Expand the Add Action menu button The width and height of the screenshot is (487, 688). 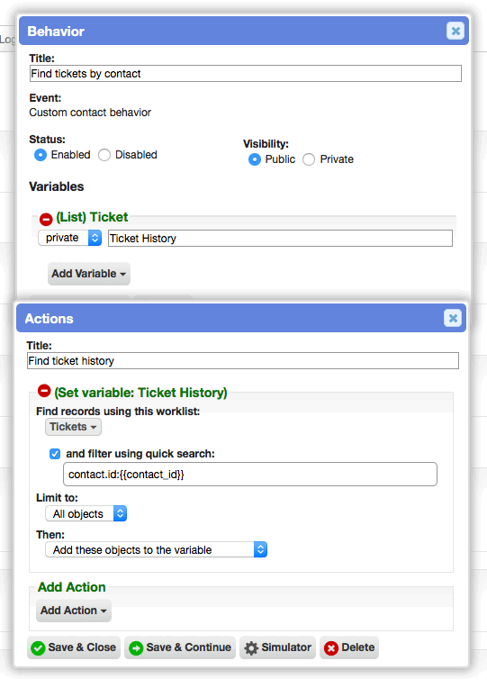pyautogui.click(x=74, y=611)
